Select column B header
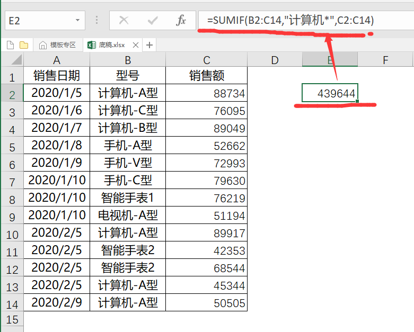Viewport: 414px width, 332px height. (x=128, y=60)
